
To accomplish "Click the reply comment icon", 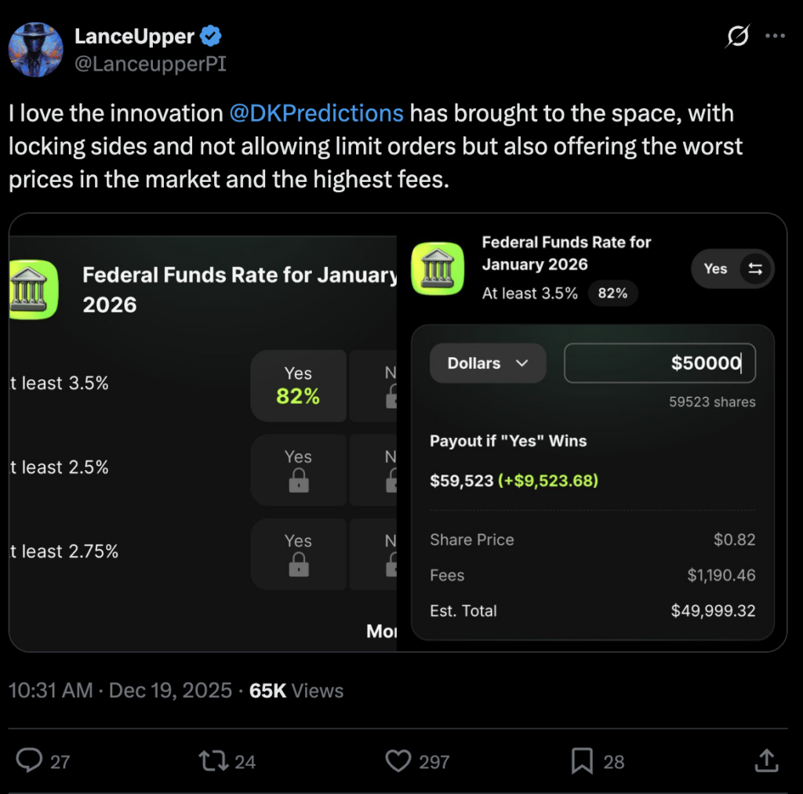I will [x=31, y=760].
